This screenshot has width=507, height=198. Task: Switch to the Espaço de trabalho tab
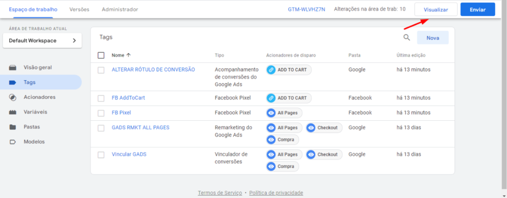(x=33, y=9)
